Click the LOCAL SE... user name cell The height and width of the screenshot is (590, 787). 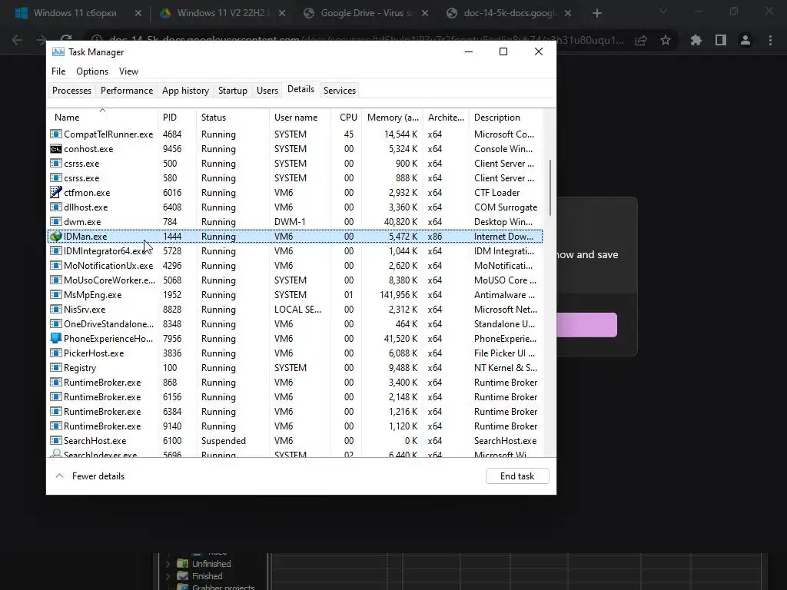[297, 310]
